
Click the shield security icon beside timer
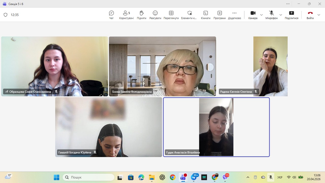tap(5, 15)
